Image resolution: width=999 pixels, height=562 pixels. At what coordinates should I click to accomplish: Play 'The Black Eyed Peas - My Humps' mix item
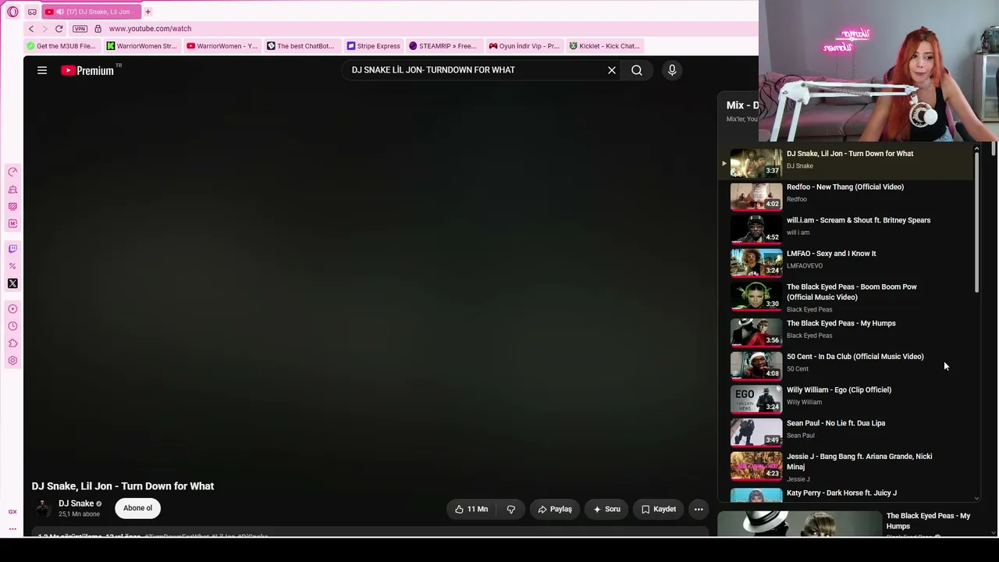coord(847,333)
